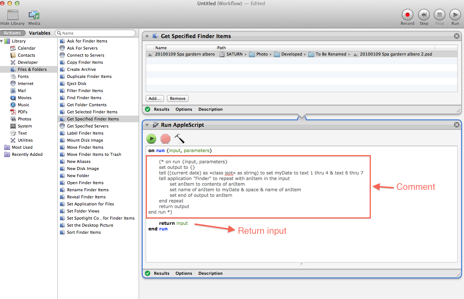The width and height of the screenshot is (464, 299).
Task: Compile the script with hammer icon
Action: coord(179,139)
